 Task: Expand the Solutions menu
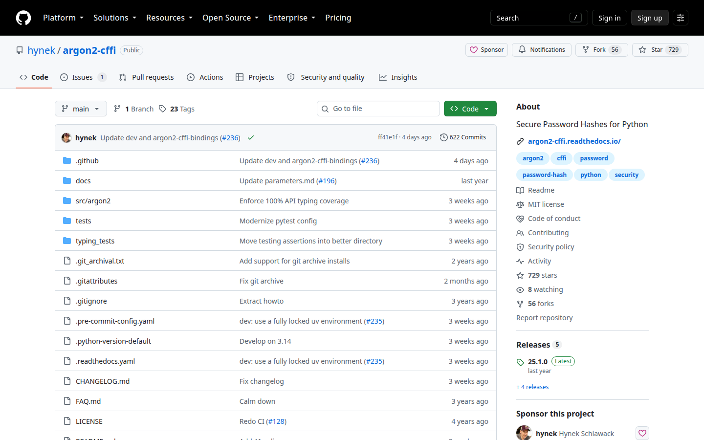(115, 18)
